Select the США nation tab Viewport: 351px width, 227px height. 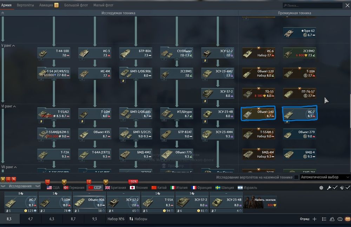[x=53, y=188]
